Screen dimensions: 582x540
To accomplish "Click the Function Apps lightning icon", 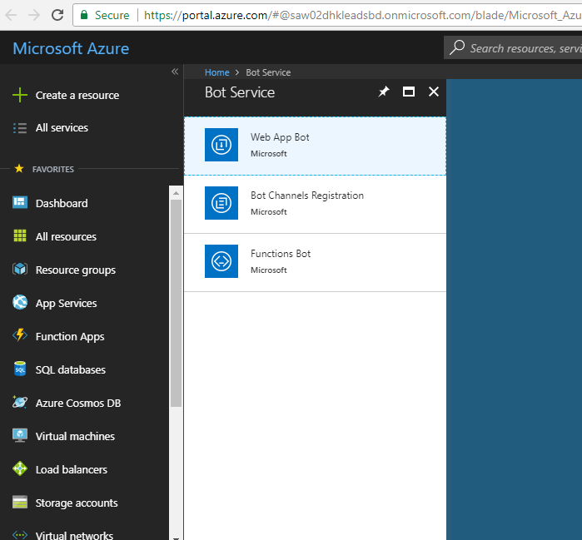I will point(20,335).
